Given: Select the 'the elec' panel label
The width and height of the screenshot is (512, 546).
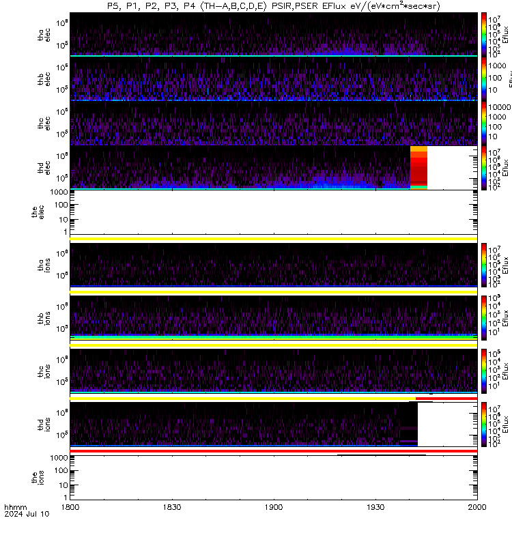Looking at the screenshot, I should point(38,212).
